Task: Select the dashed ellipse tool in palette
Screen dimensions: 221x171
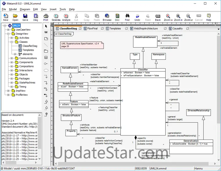Action: click(x=46, y=70)
